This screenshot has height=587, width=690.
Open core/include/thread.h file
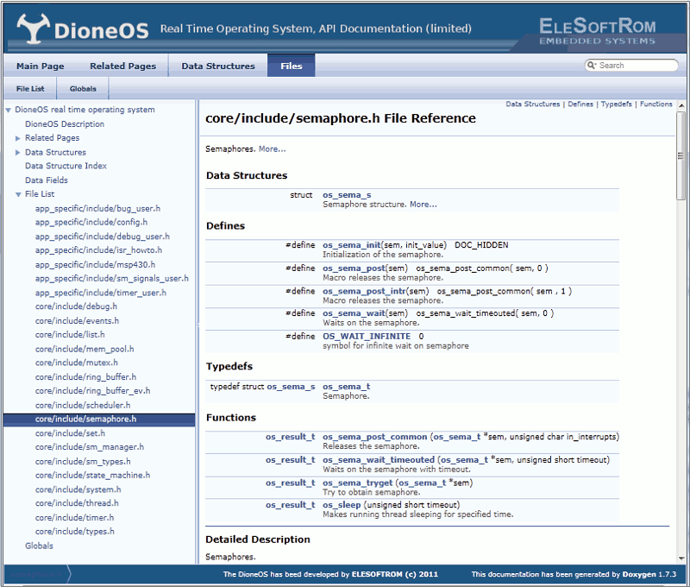[x=77, y=503]
